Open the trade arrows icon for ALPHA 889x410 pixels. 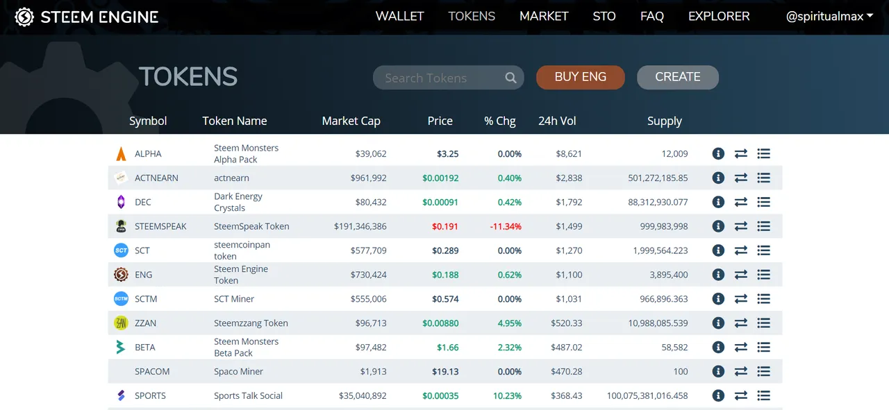741,154
